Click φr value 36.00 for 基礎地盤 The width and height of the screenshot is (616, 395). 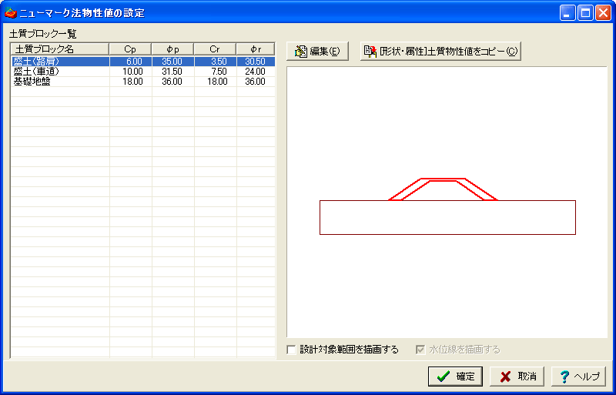coord(256,82)
